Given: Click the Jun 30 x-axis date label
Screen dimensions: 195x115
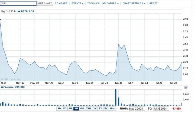Looking at the screenshot, I should tap(118, 83).
